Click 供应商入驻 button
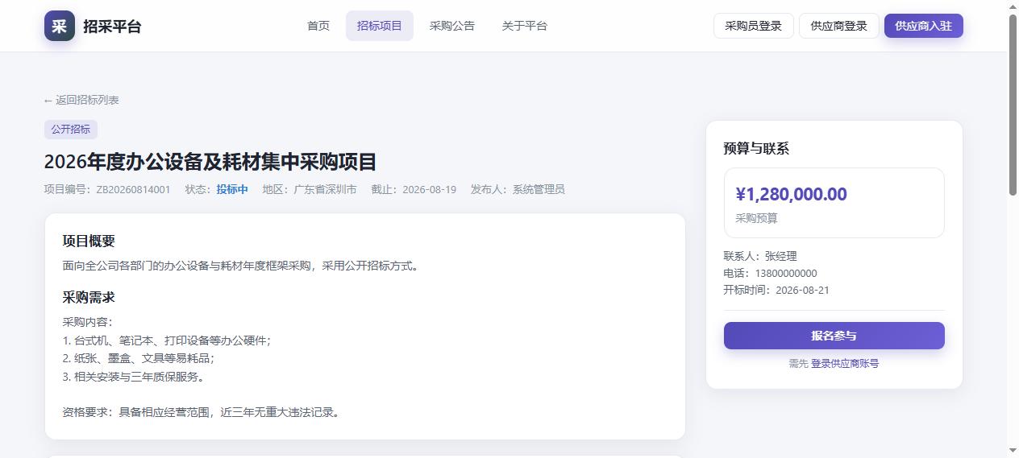1019x458 pixels. tap(924, 26)
